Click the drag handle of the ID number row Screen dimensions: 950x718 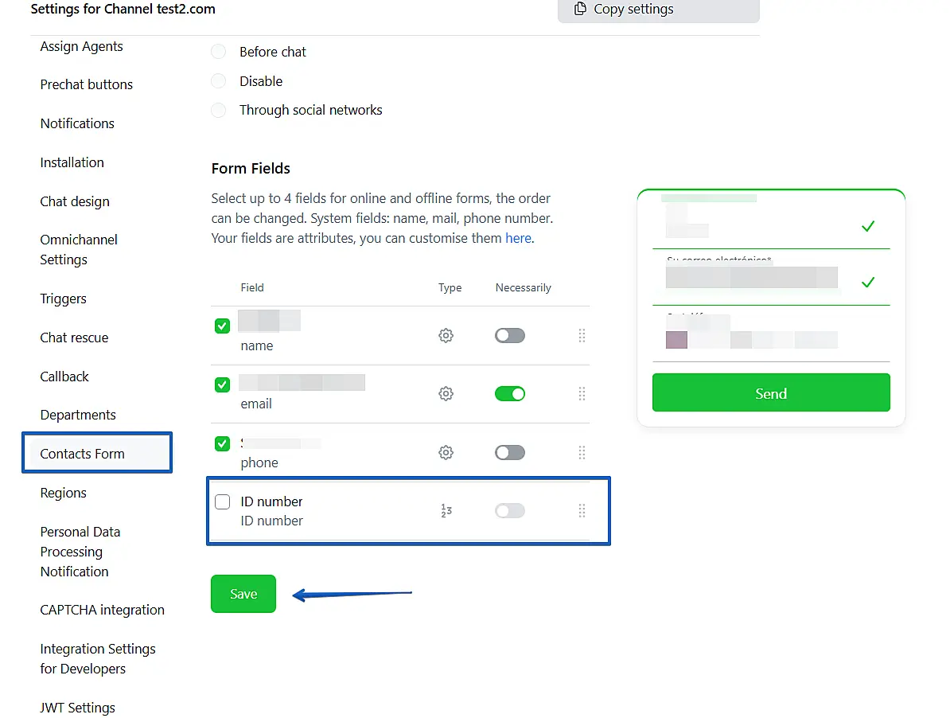(x=582, y=511)
